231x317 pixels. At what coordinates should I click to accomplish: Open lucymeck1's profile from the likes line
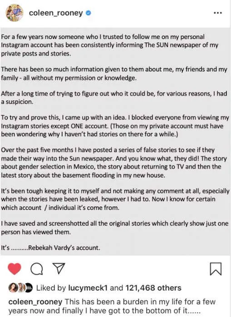click(88, 288)
